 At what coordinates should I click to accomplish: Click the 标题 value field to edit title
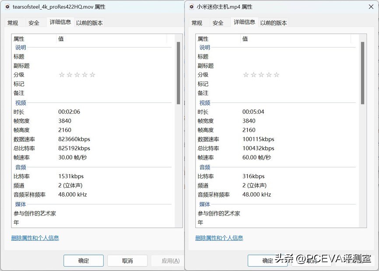88,56
